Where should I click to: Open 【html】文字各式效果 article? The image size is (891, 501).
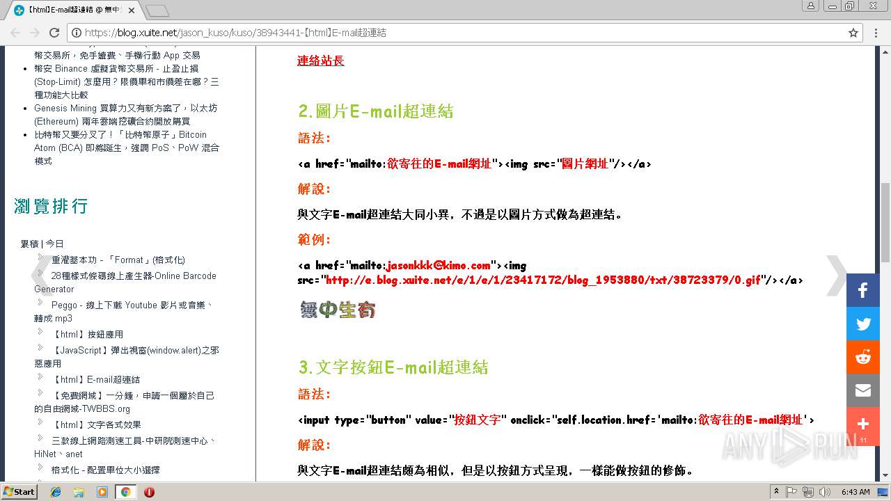[x=96, y=424]
